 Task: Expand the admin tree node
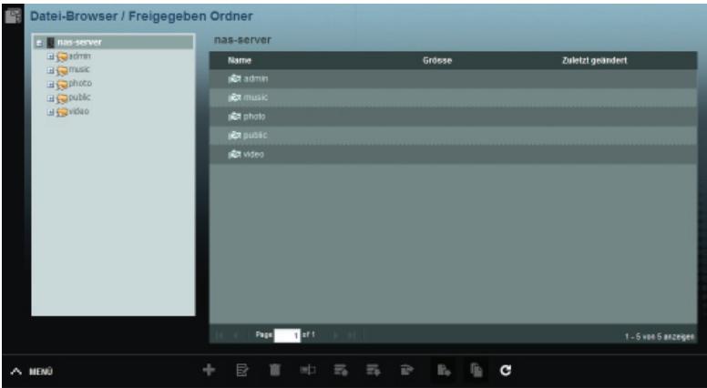pos(50,56)
